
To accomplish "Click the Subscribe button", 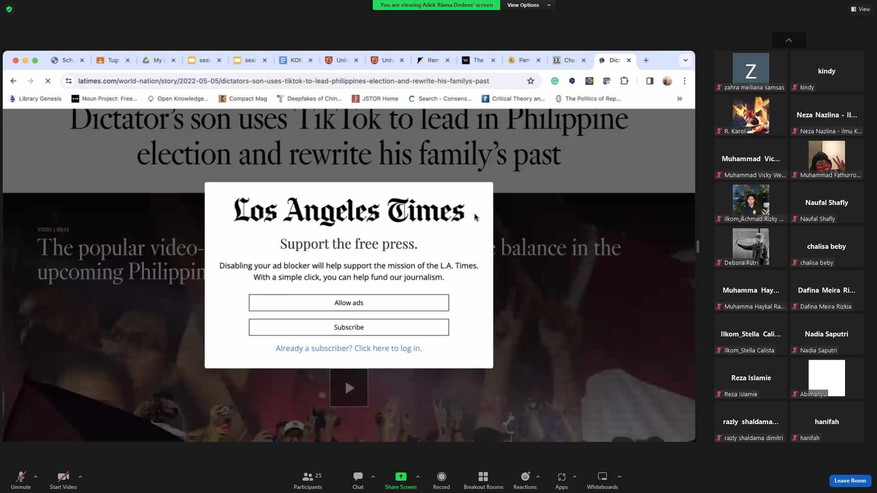I will point(349,327).
